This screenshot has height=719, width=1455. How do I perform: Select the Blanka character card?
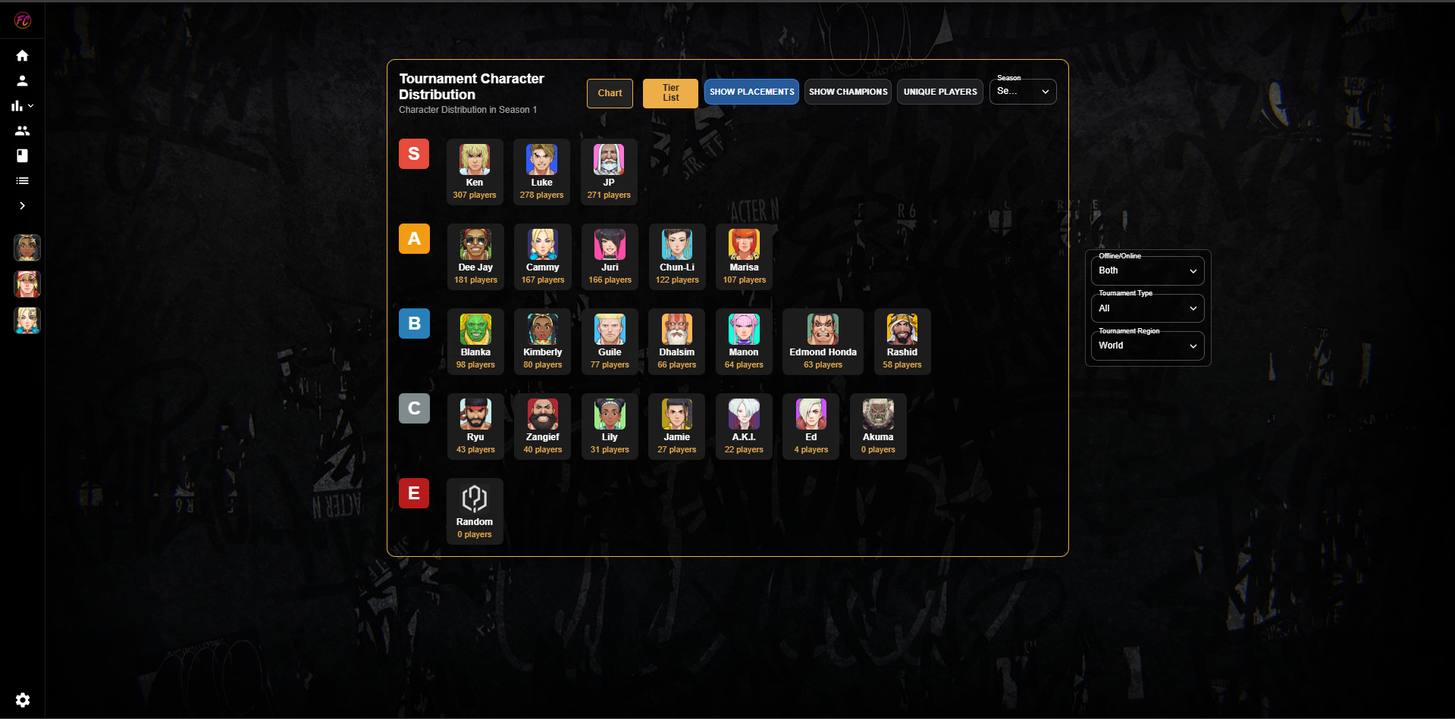coord(475,342)
